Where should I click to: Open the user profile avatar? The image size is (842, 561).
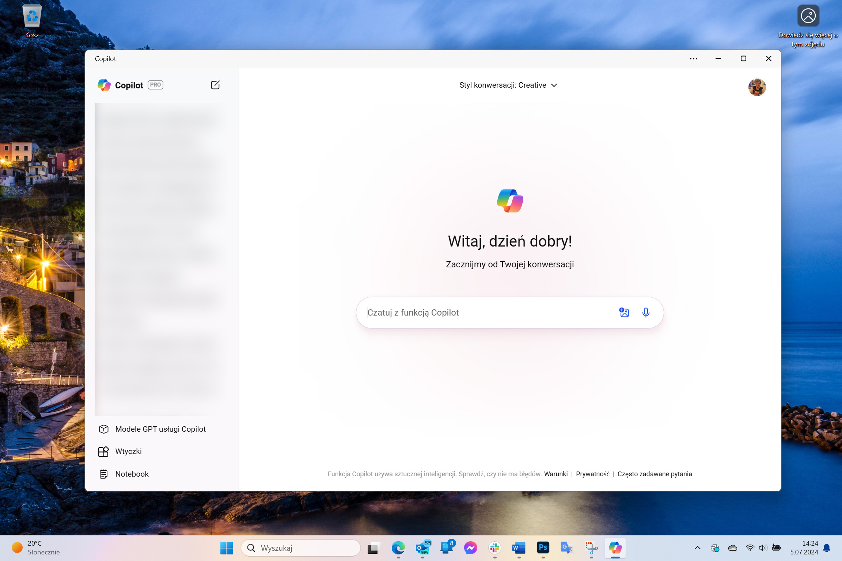(757, 87)
